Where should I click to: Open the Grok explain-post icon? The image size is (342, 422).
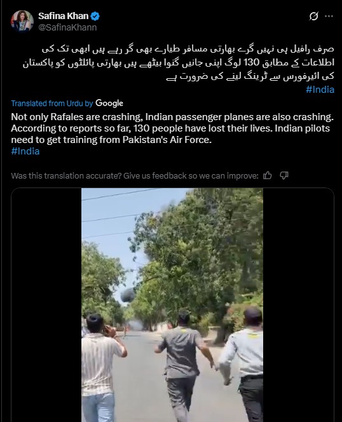tap(313, 17)
